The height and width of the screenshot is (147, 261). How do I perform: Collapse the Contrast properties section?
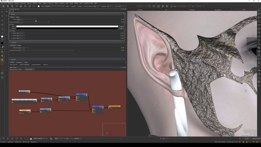click(9, 42)
